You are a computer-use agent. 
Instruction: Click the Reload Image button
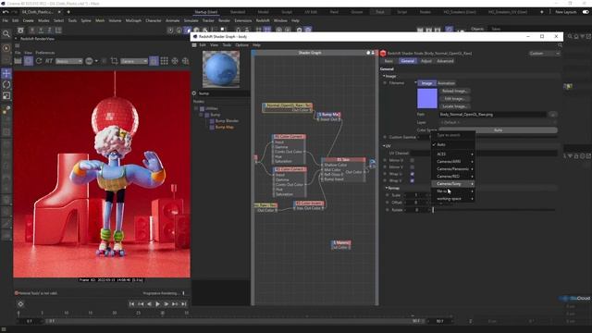454,91
